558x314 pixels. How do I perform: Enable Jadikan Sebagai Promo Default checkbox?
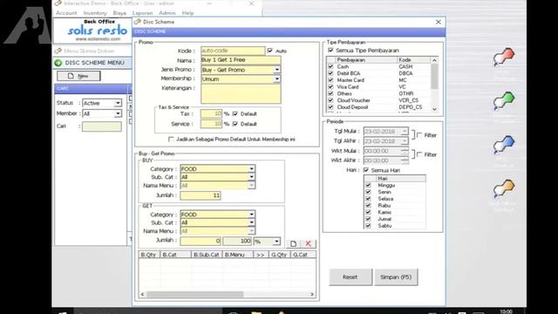coord(171,140)
